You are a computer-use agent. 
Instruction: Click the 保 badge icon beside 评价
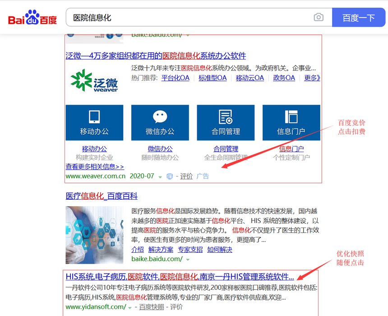[169, 177]
